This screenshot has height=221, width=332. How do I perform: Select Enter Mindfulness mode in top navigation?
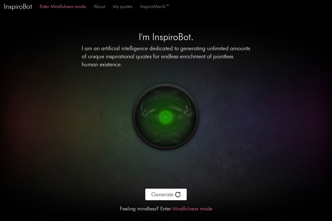[63, 6]
